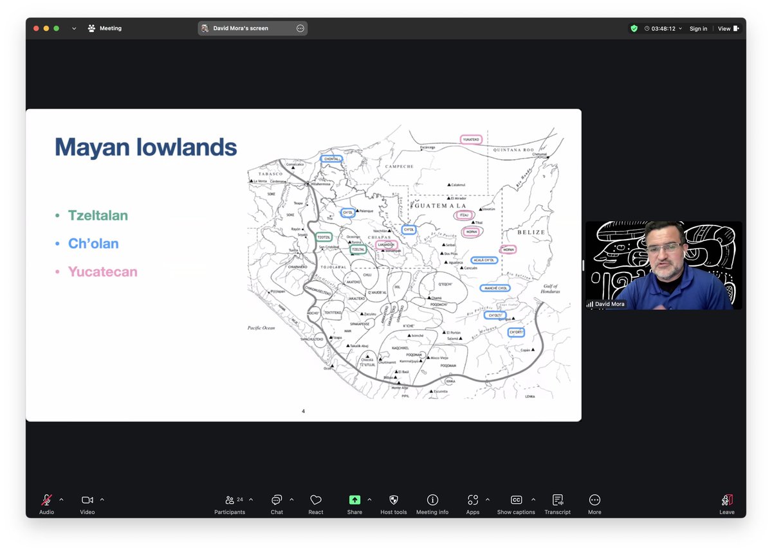Open the options ellipsis on David Mora's screen
Image resolution: width=772 pixels, height=552 pixels.
pos(300,28)
